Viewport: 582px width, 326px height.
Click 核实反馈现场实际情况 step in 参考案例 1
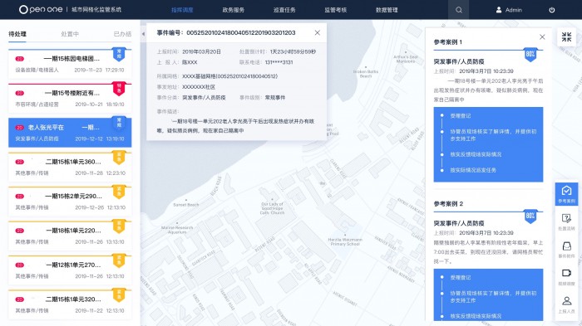point(476,154)
